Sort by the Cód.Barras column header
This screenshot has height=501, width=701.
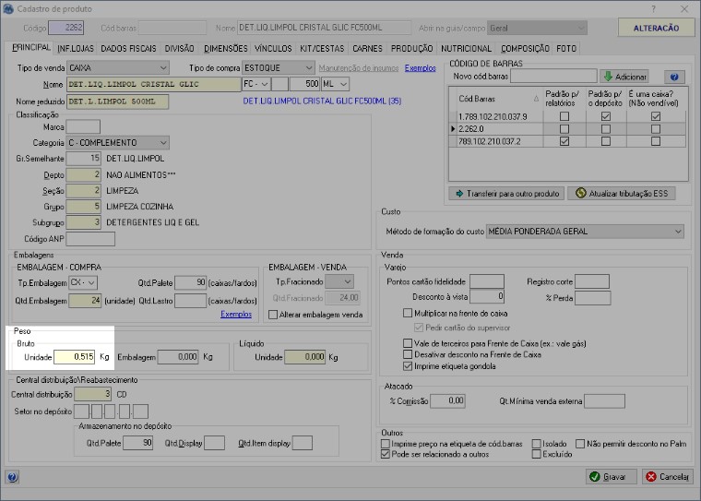498,99
